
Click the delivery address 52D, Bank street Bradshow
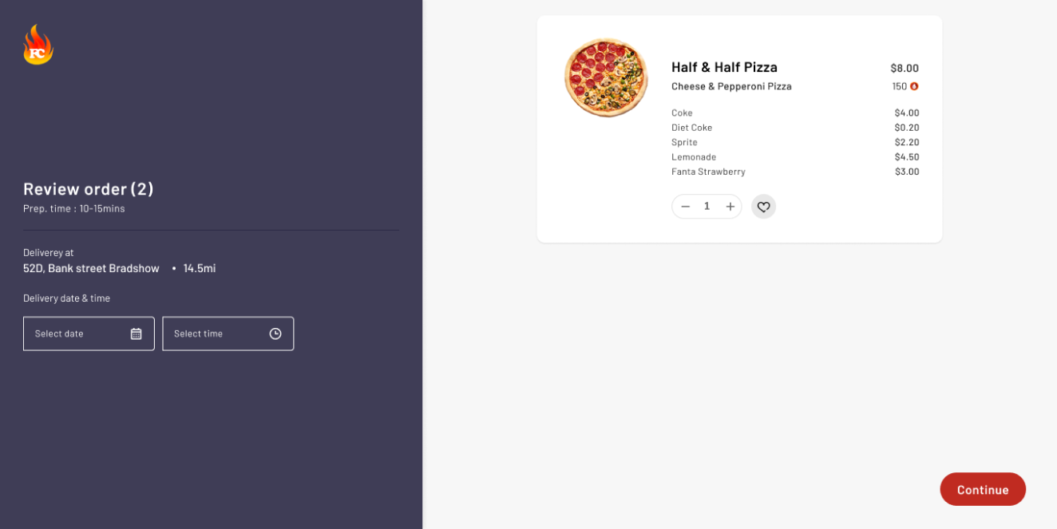click(91, 268)
